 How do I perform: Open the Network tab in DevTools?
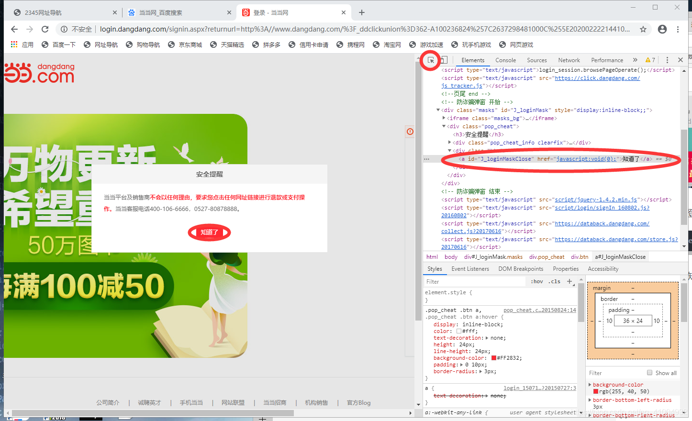click(569, 60)
